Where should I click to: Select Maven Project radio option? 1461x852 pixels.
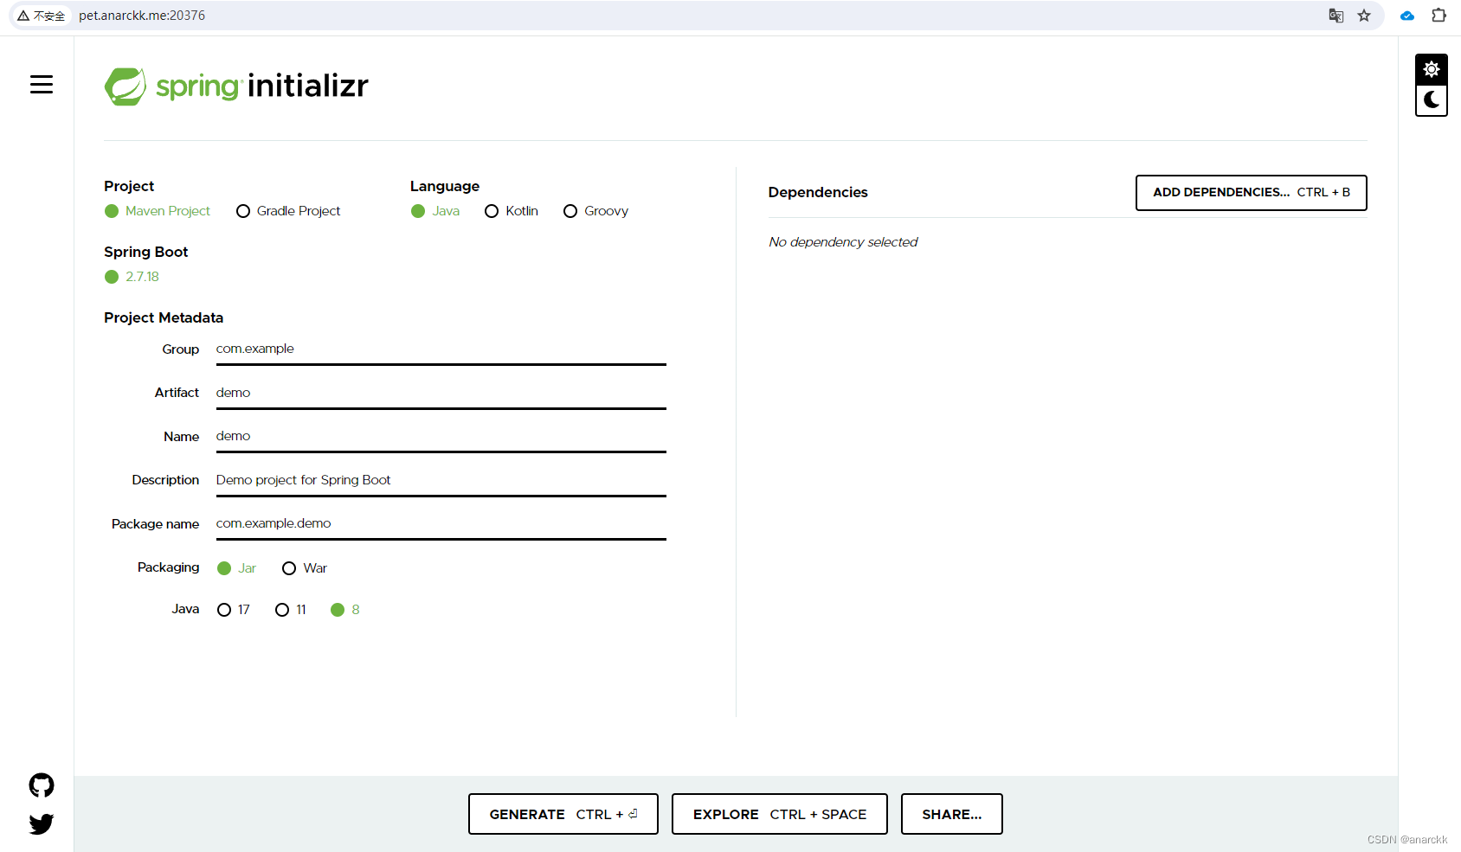(x=158, y=211)
